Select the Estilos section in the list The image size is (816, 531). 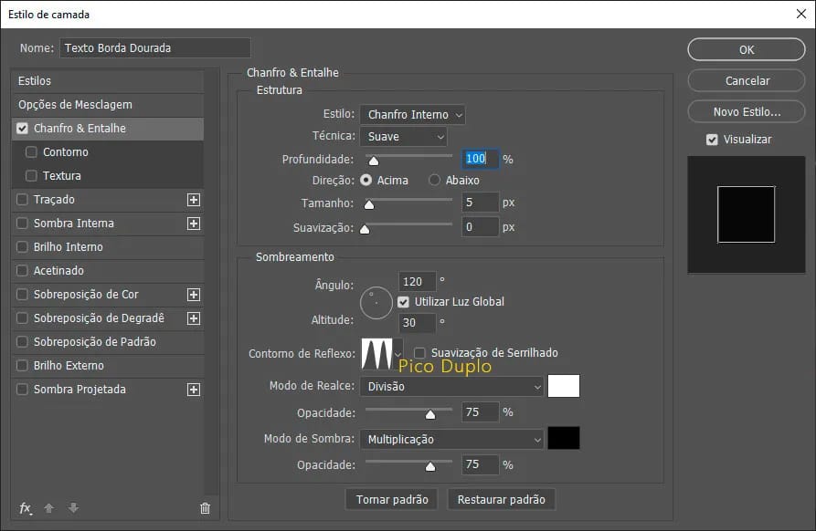(x=108, y=81)
